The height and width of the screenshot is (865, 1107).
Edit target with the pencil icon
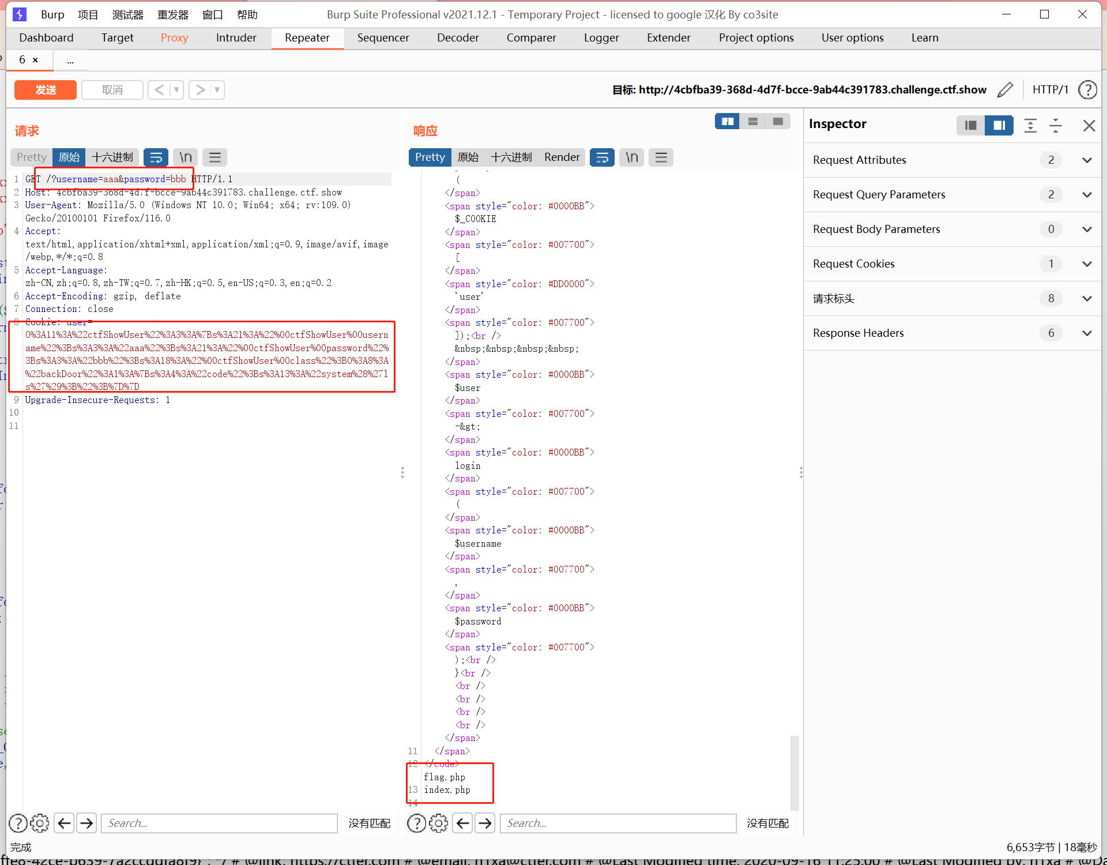pyautogui.click(x=1005, y=90)
